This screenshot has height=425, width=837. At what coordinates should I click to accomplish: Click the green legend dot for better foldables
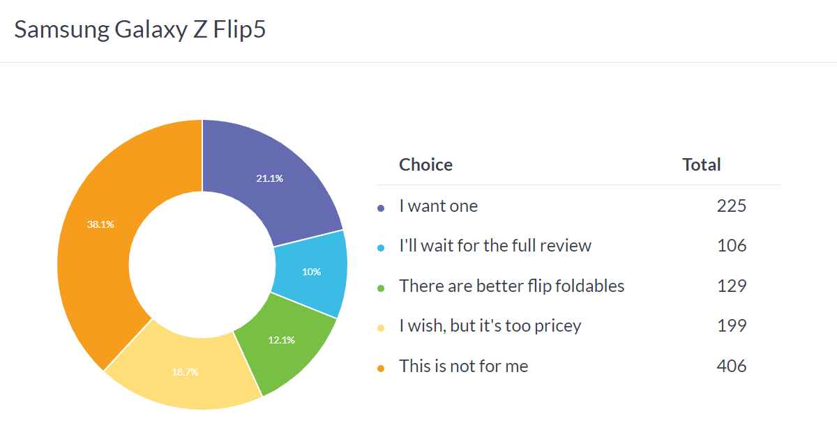click(x=381, y=288)
